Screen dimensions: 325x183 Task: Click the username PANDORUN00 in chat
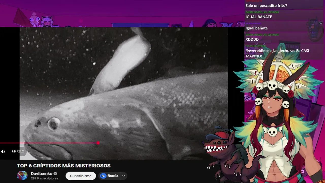click(253, 23)
